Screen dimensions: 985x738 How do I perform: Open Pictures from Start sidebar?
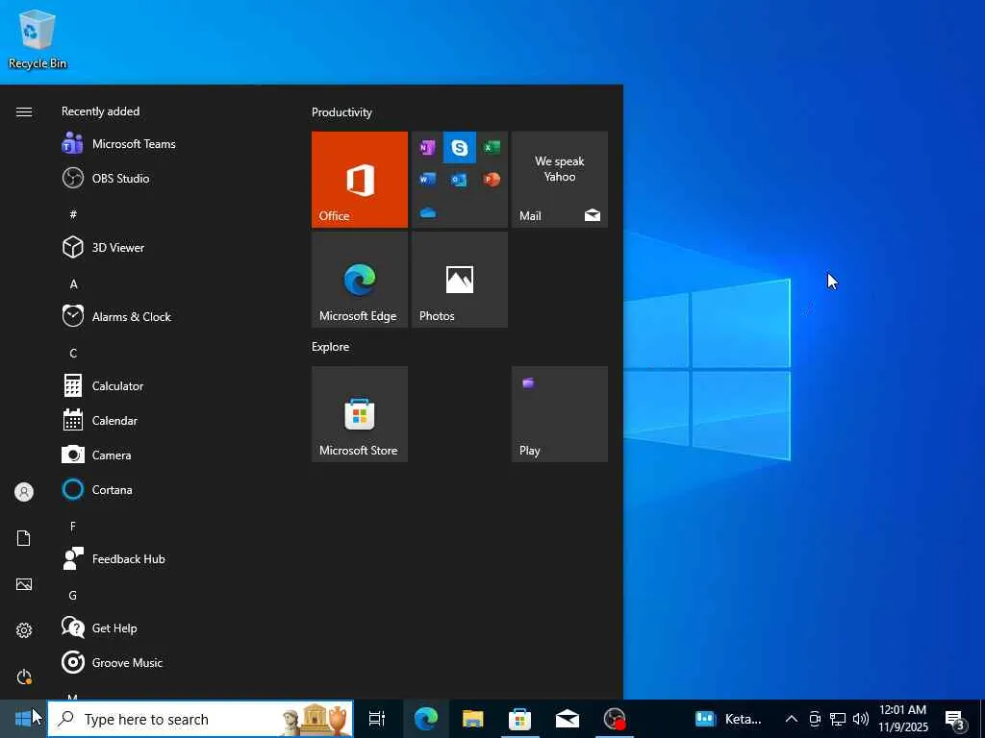[24, 584]
